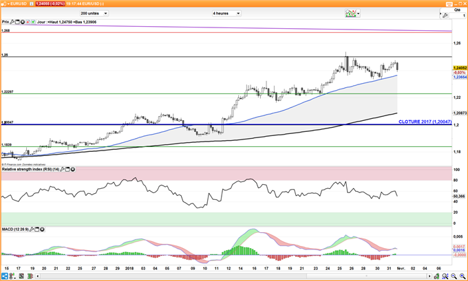Viewport: 468px width, 281px height.
Task: Open trading panel wrench settings
Action: click(x=445, y=16)
